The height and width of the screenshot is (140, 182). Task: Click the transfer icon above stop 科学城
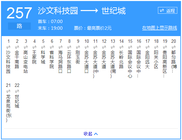43,47
